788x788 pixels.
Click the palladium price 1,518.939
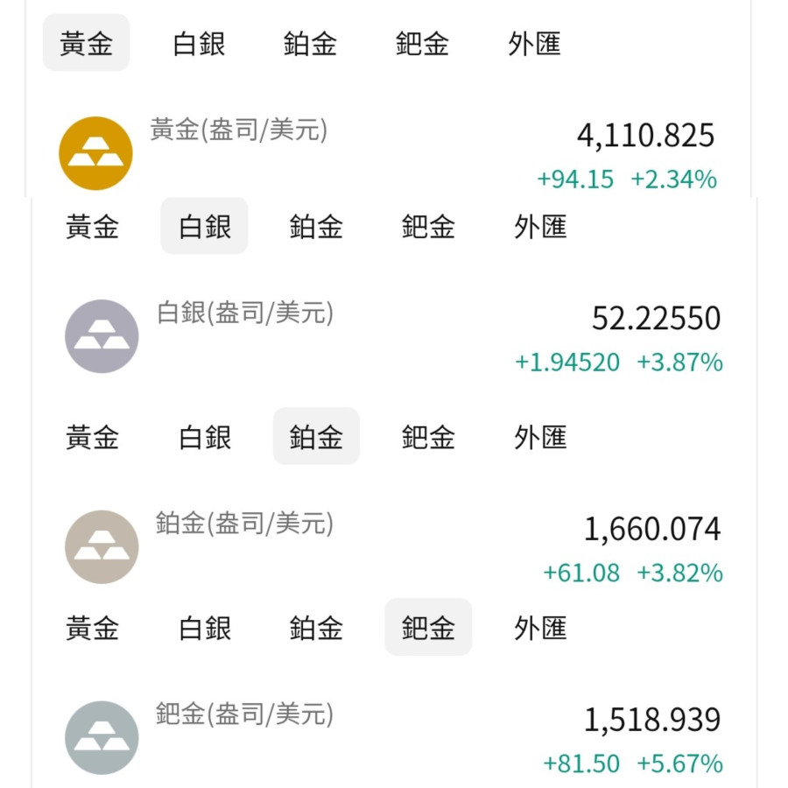(x=652, y=720)
